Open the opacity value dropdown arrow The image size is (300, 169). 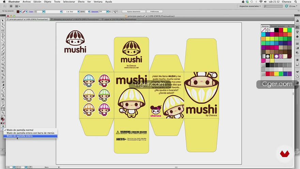coord(107,12)
